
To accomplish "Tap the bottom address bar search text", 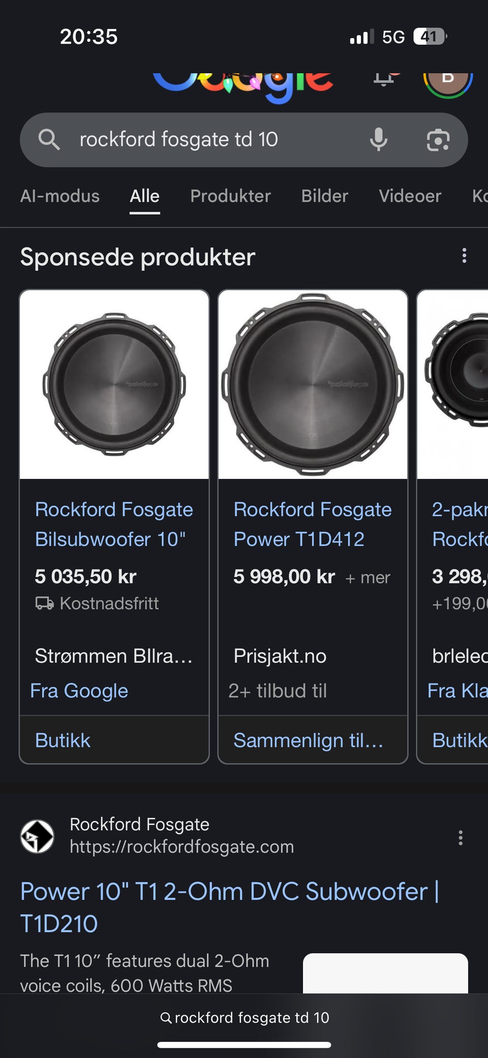I will (x=245, y=1017).
